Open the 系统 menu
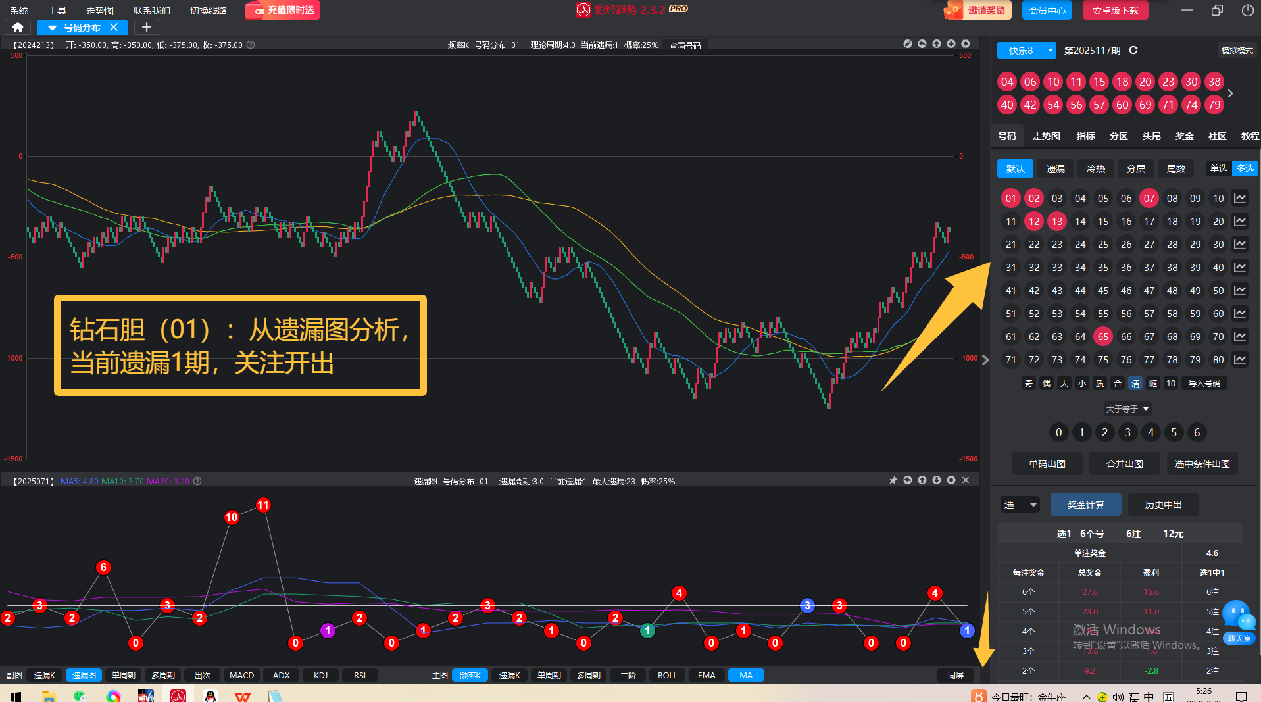Screen dimensions: 1261x702 pos(20,11)
